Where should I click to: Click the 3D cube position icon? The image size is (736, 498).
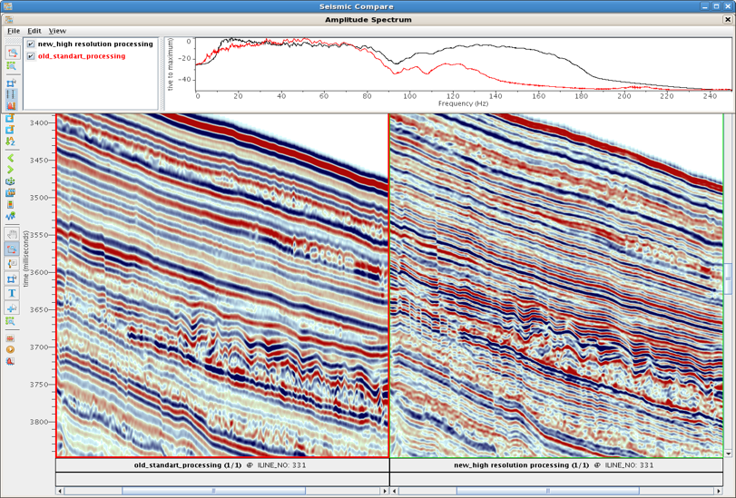[x=10, y=181]
